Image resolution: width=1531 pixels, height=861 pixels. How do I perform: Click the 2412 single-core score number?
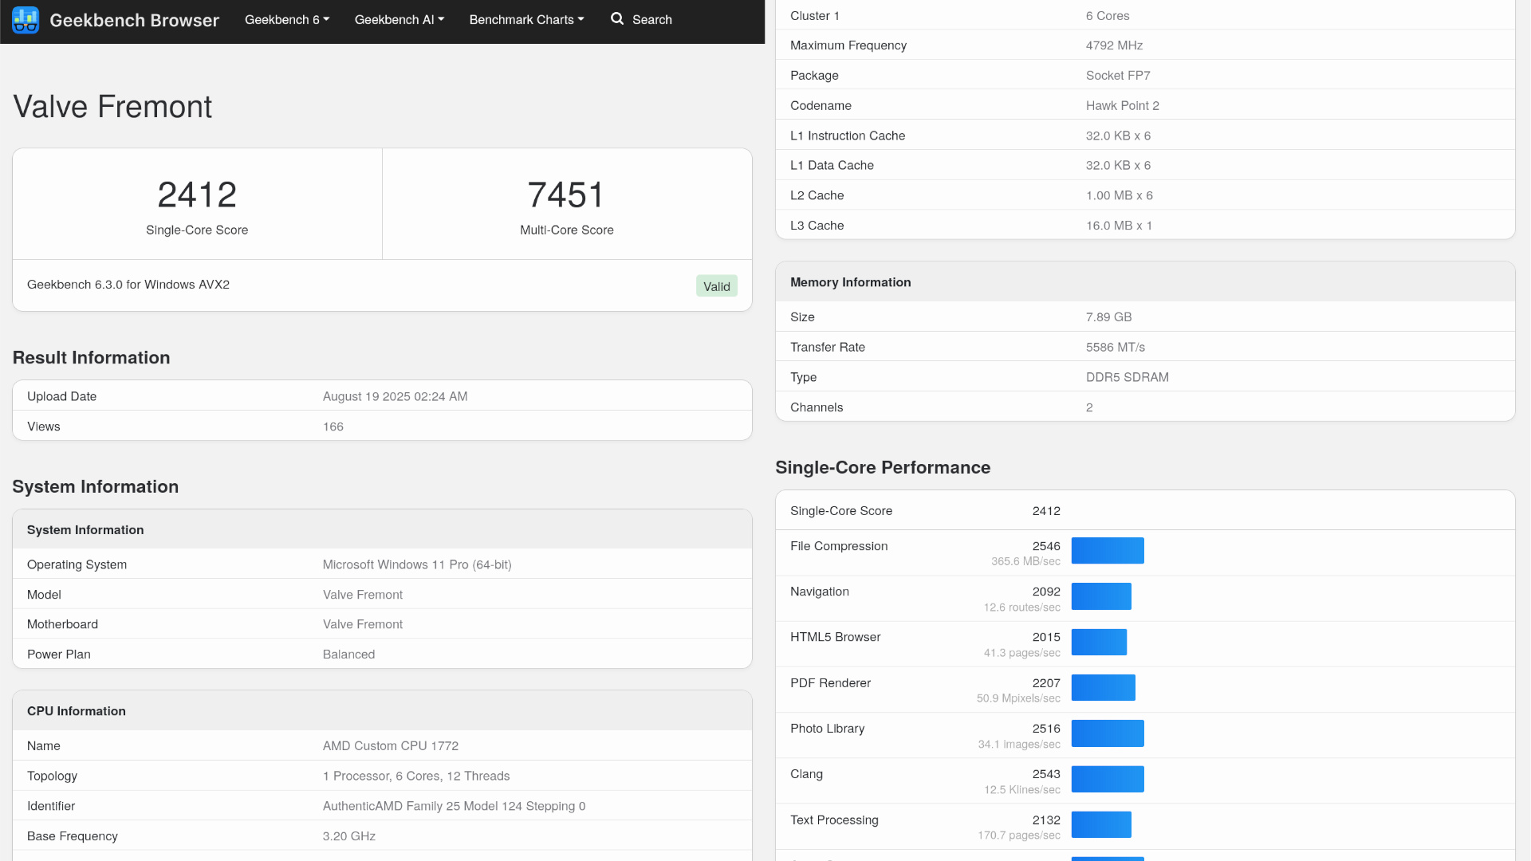[197, 195]
